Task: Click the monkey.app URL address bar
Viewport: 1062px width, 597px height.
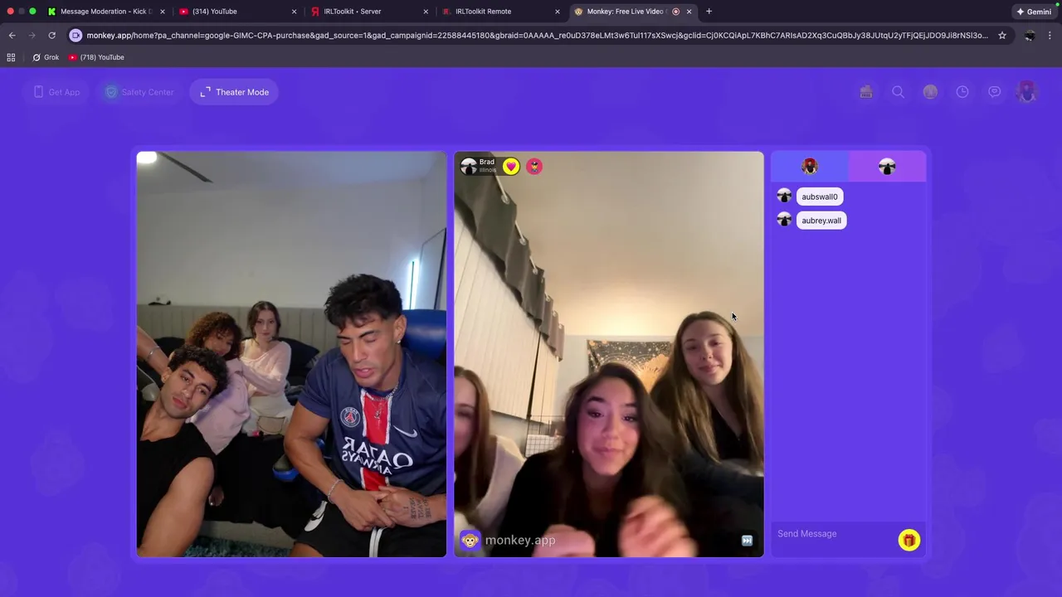Action: (x=537, y=36)
